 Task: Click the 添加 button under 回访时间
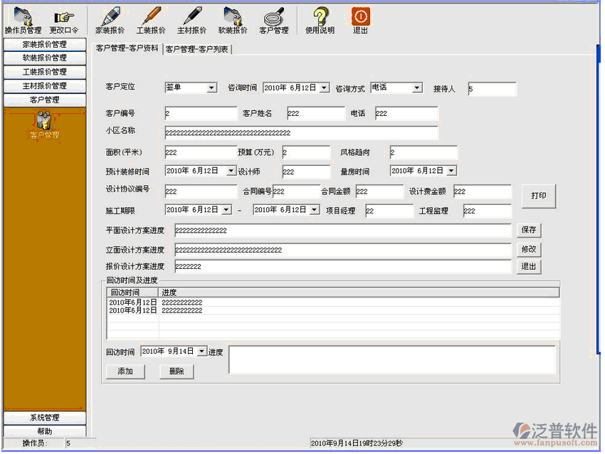coord(125,371)
